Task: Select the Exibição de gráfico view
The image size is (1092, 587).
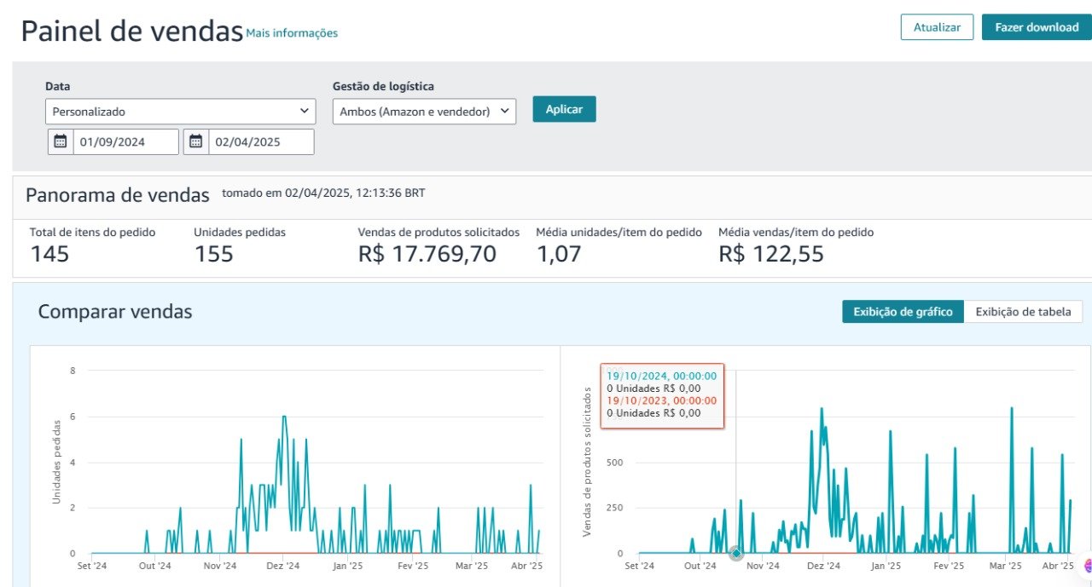Action: tap(903, 312)
